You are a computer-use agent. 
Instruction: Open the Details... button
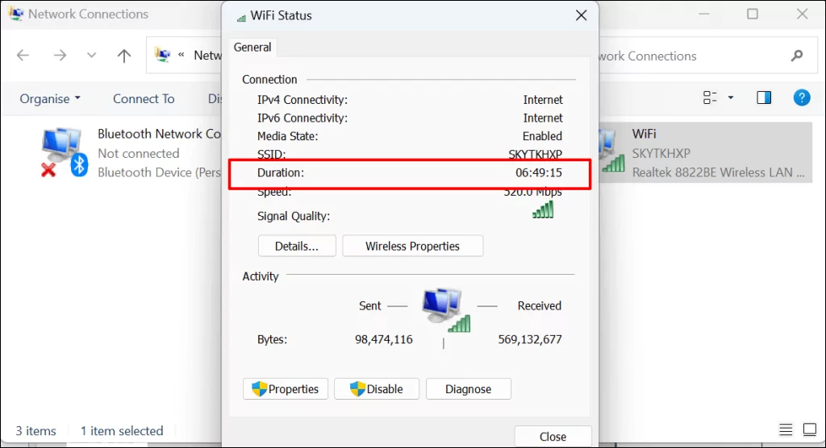coord(296,246)
